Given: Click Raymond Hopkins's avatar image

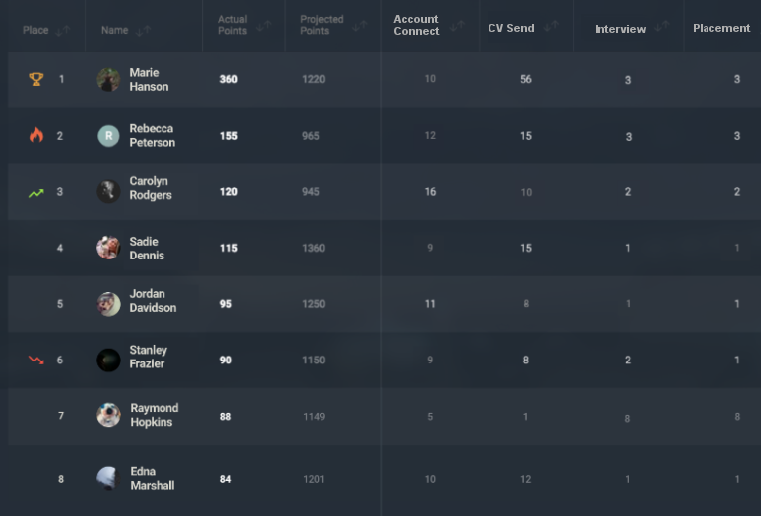Looking at the screenshot, I should [108, 415].
